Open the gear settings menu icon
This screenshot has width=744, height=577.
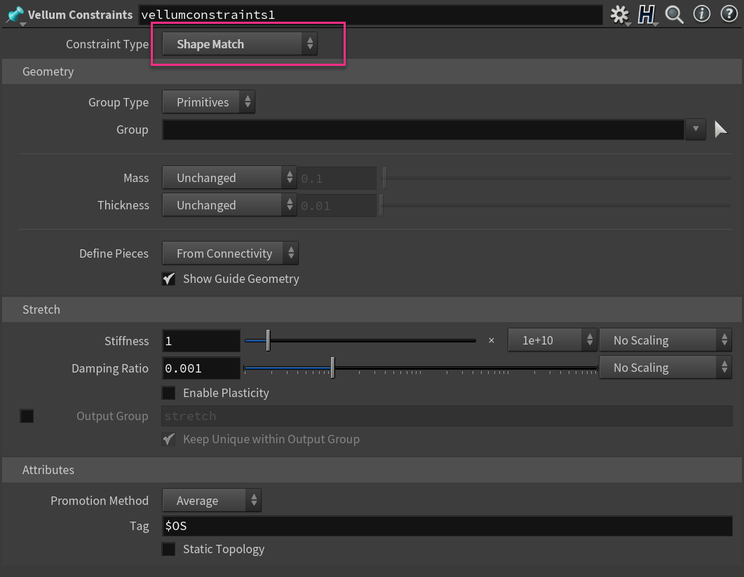point(620,15)
